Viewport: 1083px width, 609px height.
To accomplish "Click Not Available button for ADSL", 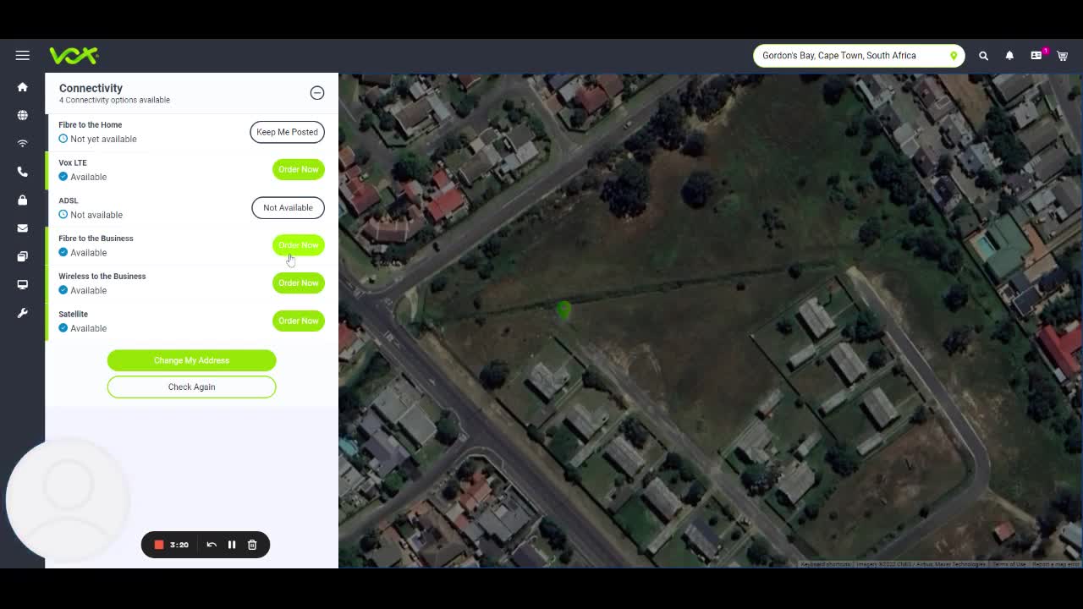I will tap(288, 207).
